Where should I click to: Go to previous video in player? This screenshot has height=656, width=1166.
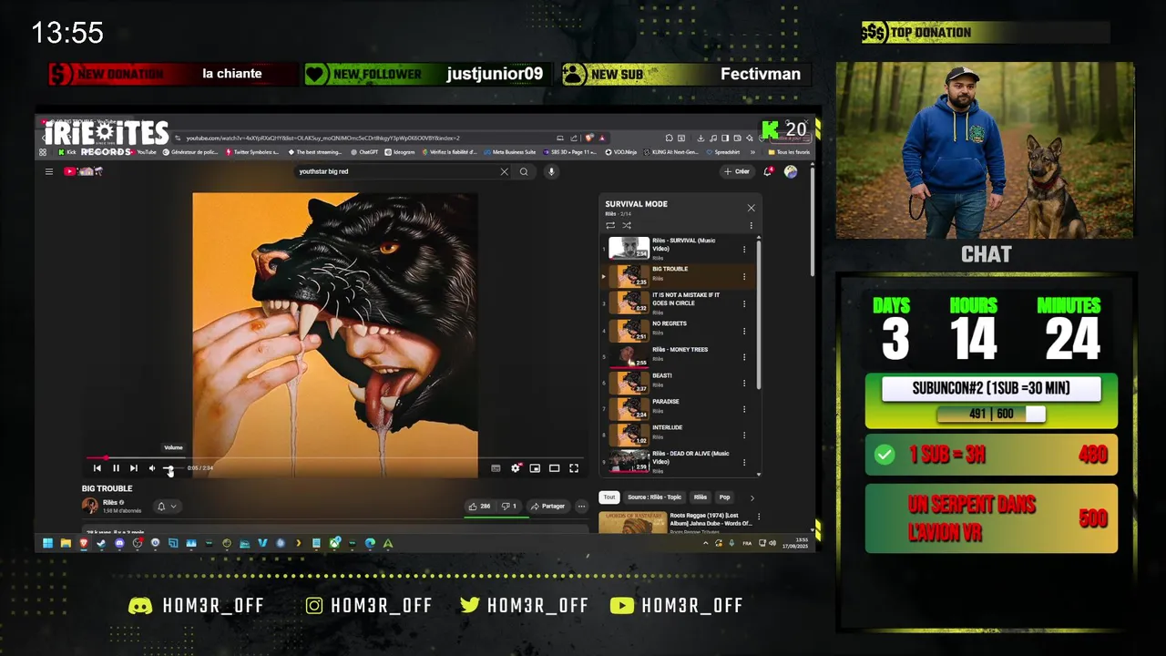point(97,468)
